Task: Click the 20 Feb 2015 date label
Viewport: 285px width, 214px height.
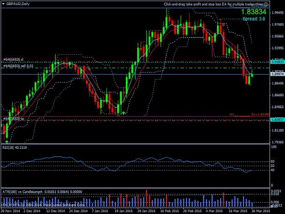Action: (192, 211)
